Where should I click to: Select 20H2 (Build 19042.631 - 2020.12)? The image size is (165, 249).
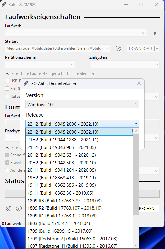click(79, 155)
